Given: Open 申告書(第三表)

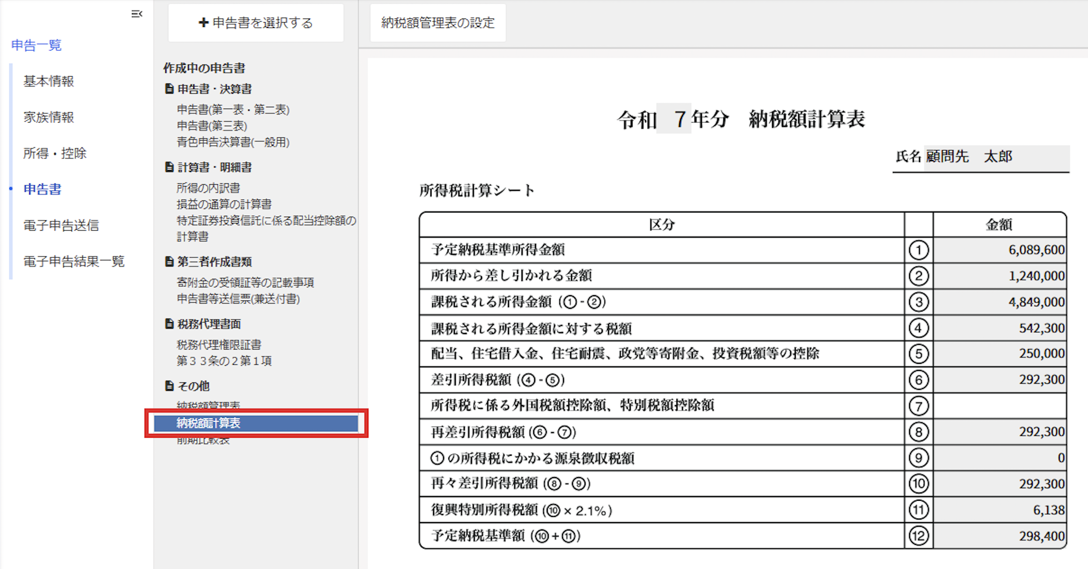Looking at the screenshot, I should (212, 126).
